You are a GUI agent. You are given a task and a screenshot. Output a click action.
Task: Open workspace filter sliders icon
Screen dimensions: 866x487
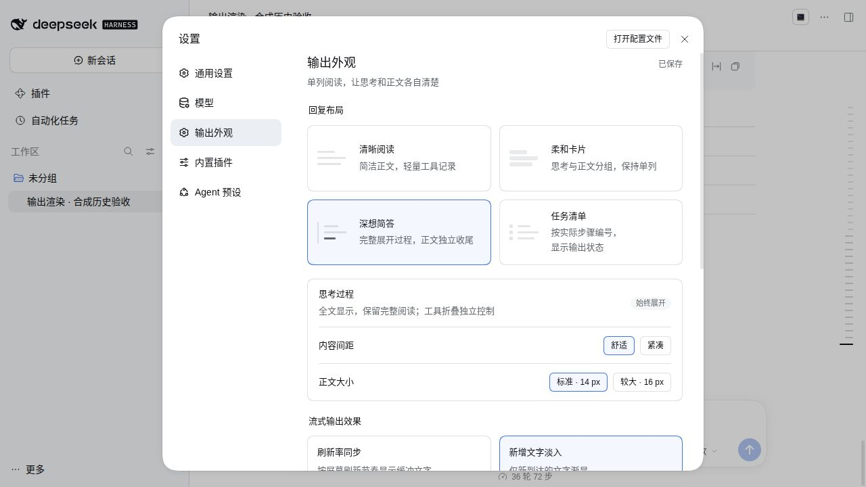[150, 152]
